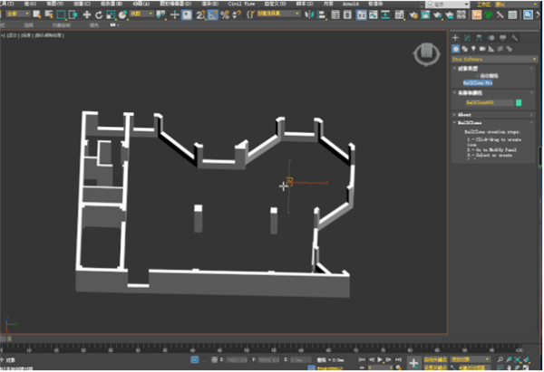Select the rectangular selection region tool
Image resolution: width=544 pixels, height=372 pixels.
(61, 14)
